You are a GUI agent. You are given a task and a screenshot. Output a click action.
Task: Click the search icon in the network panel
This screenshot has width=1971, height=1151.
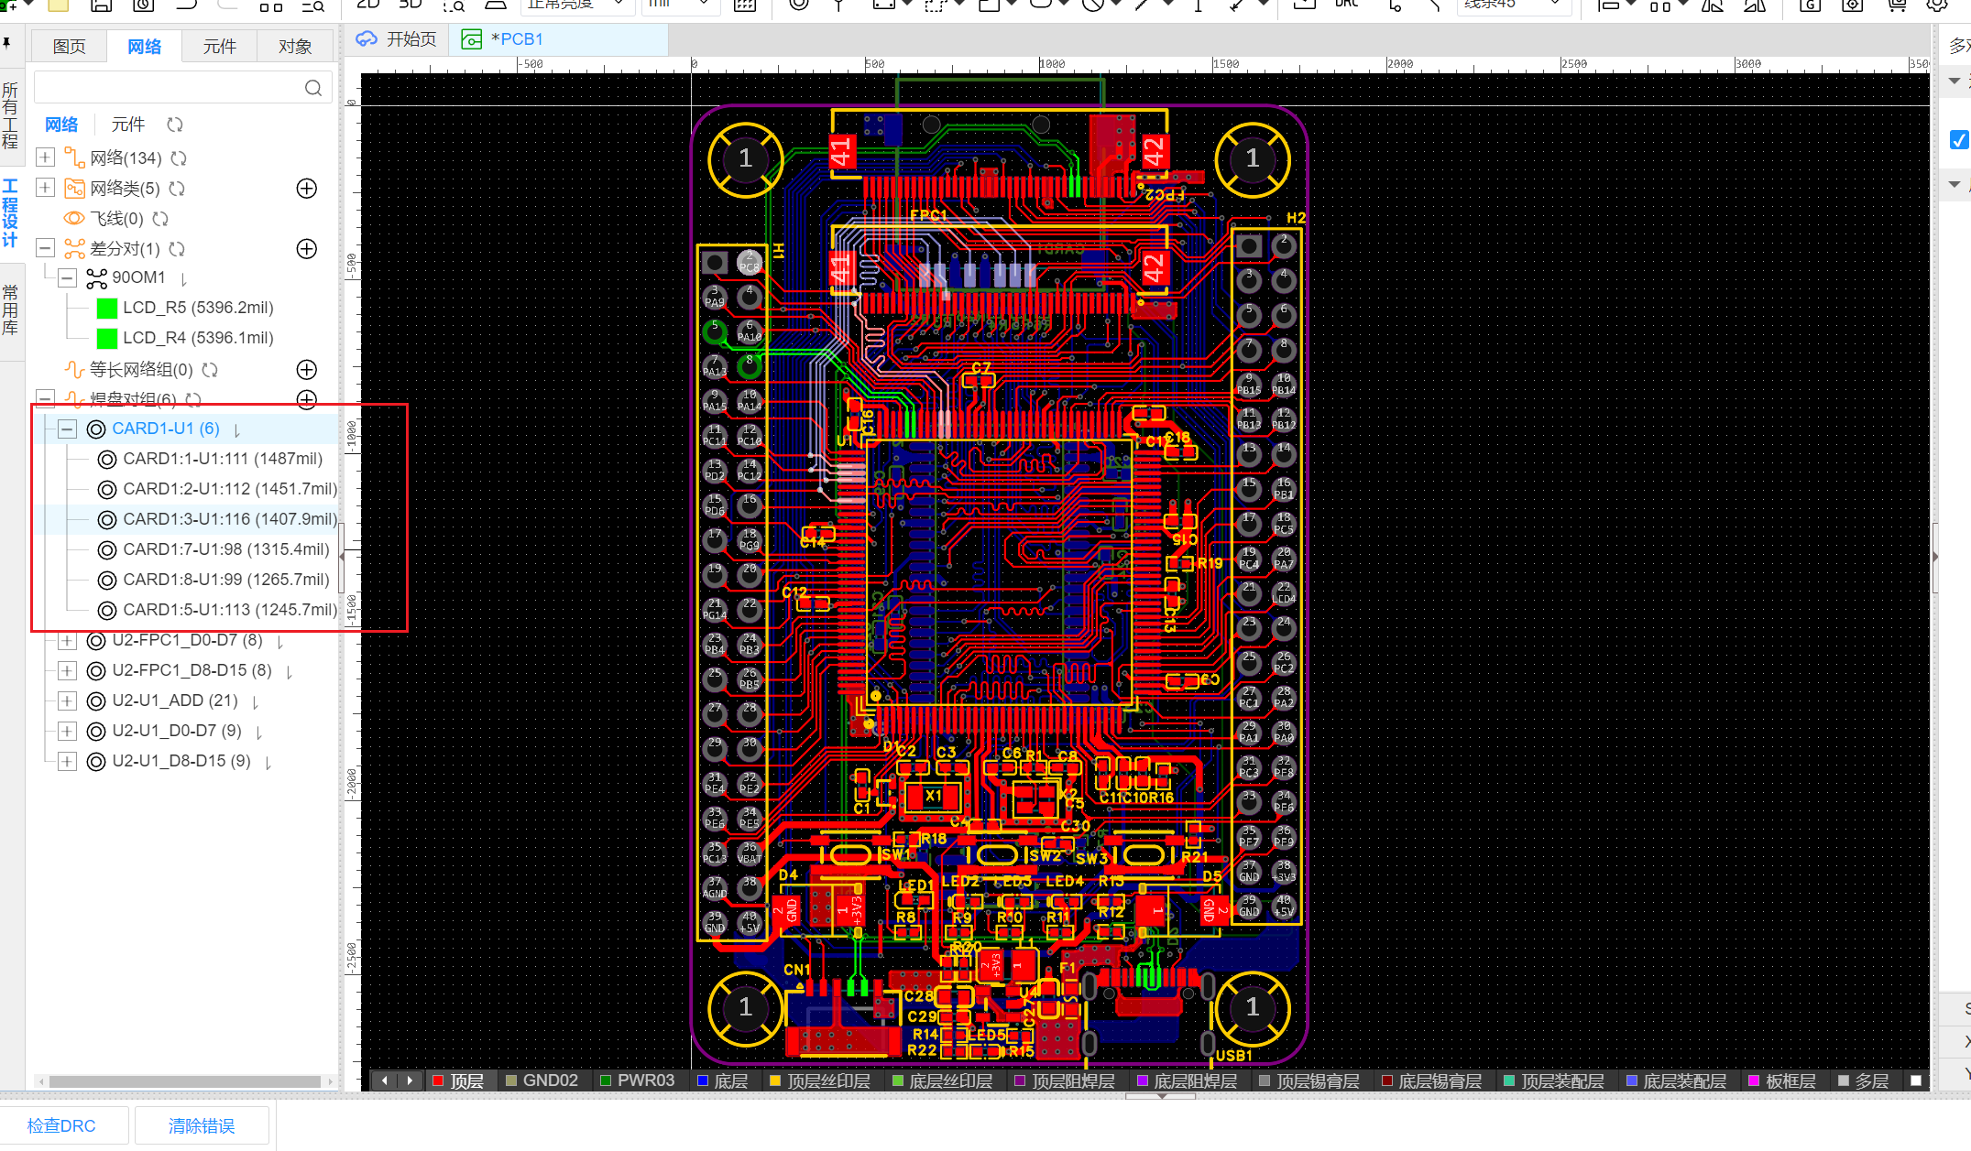click(312, 88)
